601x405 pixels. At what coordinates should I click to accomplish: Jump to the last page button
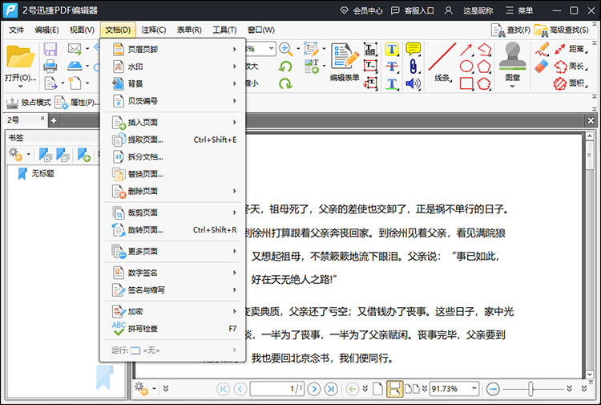point(331,389)
